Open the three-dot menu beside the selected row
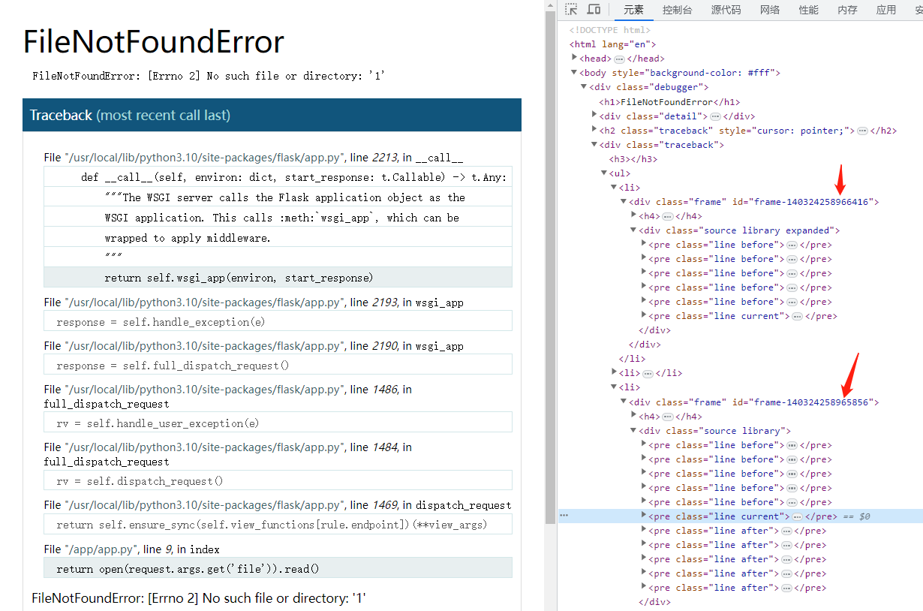923x611 pixels. point(564,516)
